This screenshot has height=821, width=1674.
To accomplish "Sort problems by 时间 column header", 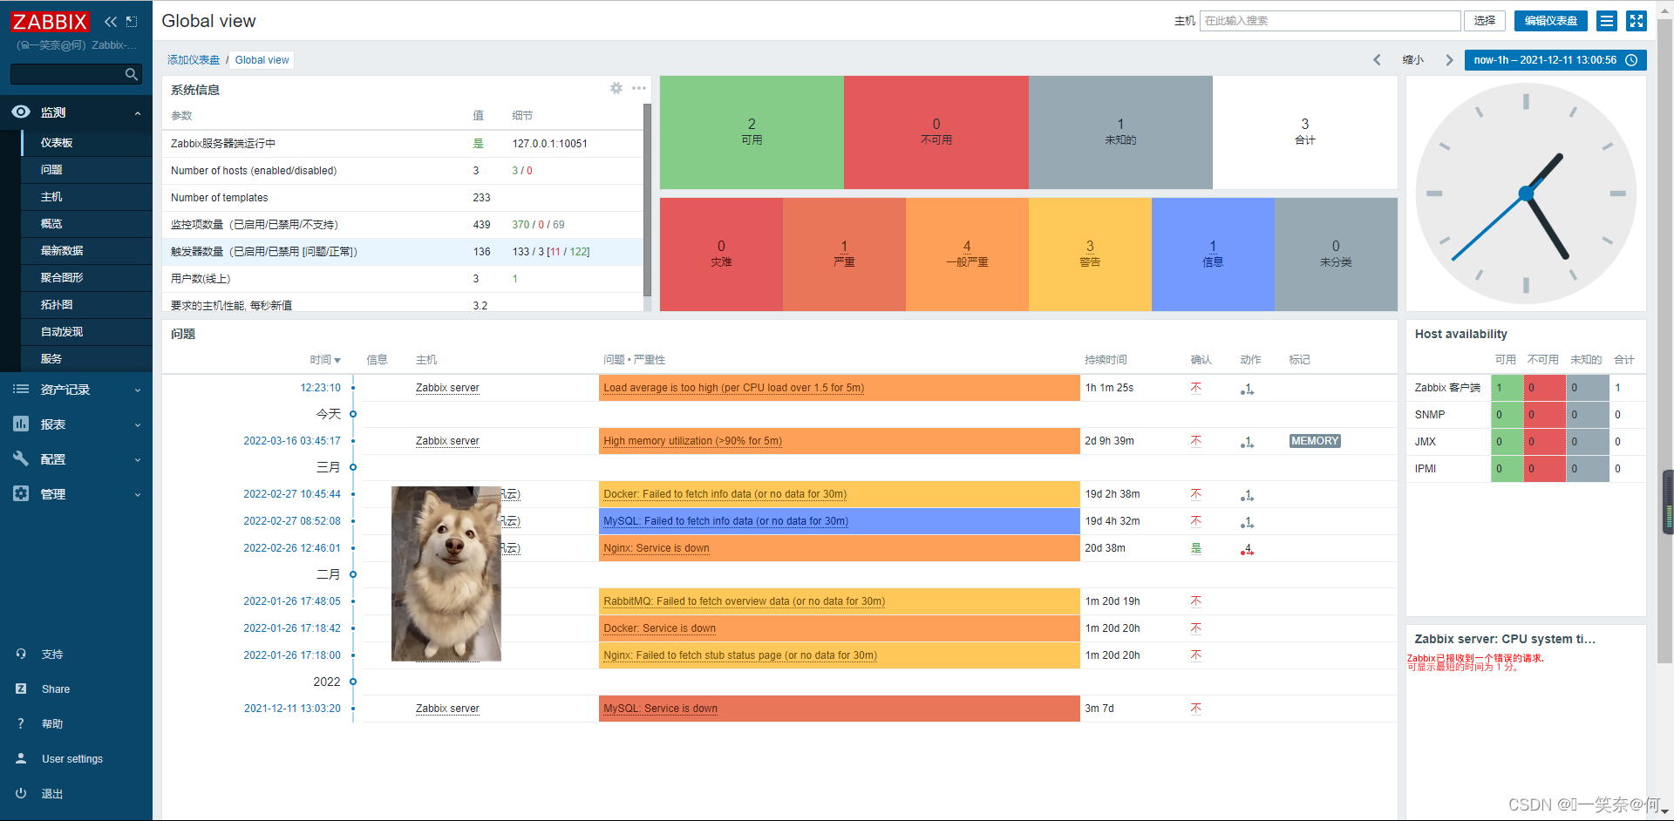I will click(x=324, y=360).
